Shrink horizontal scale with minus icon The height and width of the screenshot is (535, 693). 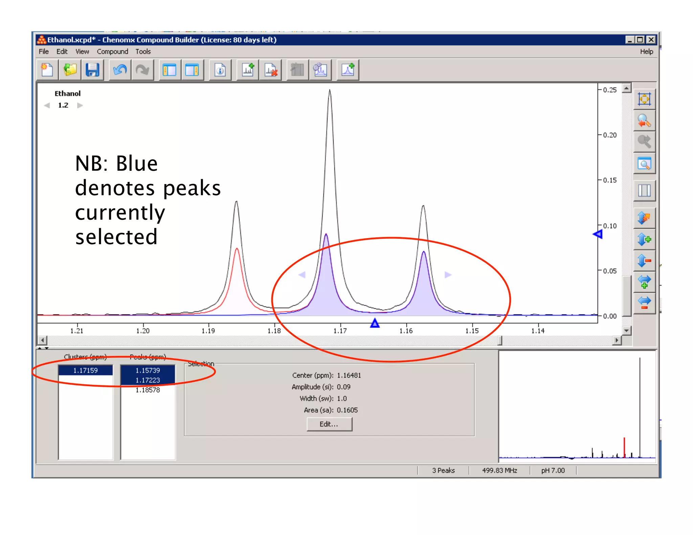tap(644, 303)
